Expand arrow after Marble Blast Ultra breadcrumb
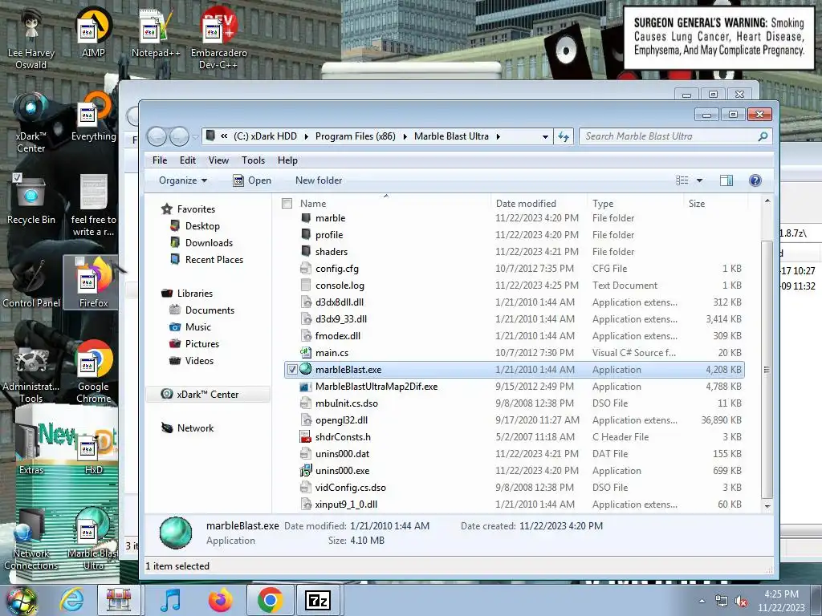This screenshot has width=822, height=616. (x=498, y=136)
